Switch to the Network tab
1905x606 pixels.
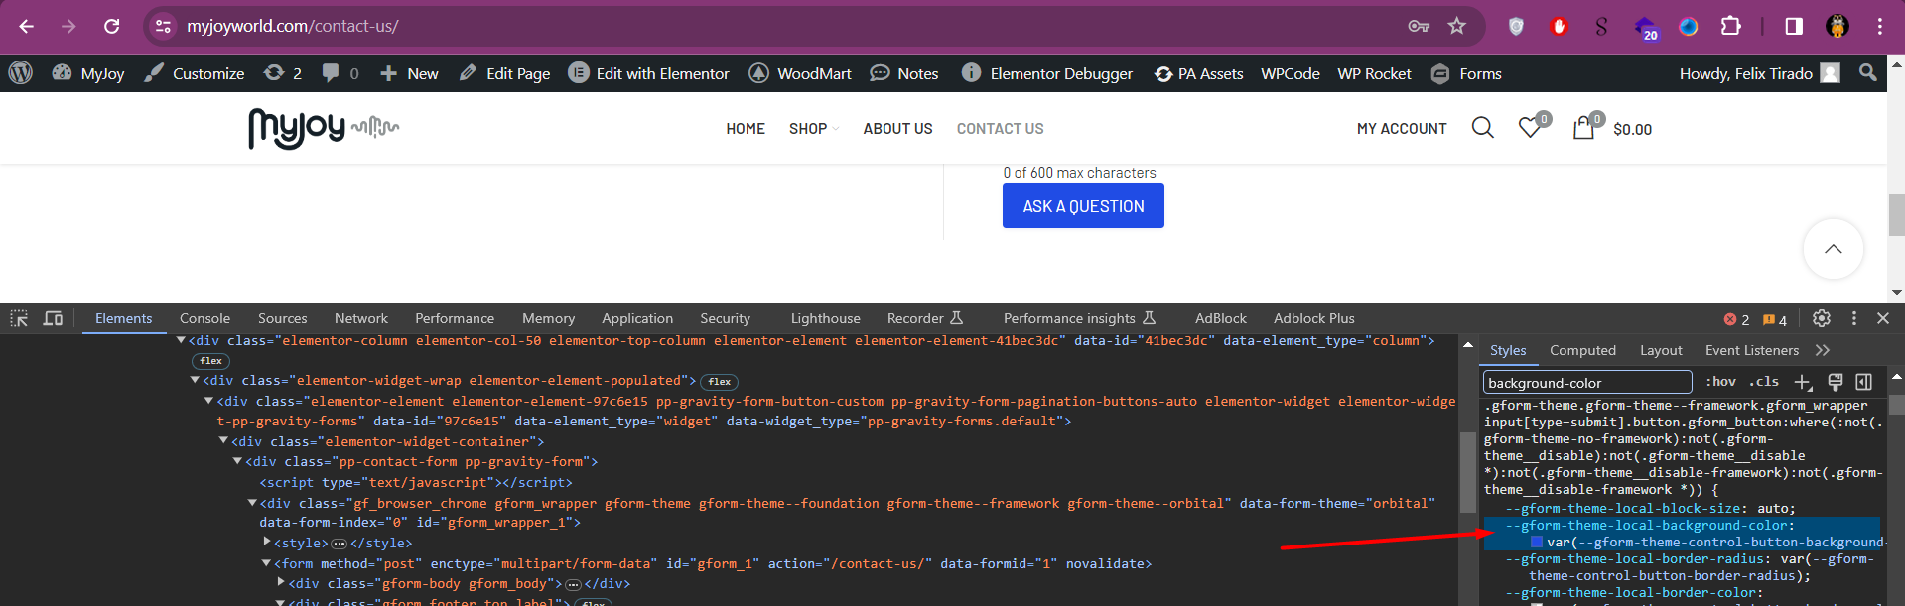(361, 318)
